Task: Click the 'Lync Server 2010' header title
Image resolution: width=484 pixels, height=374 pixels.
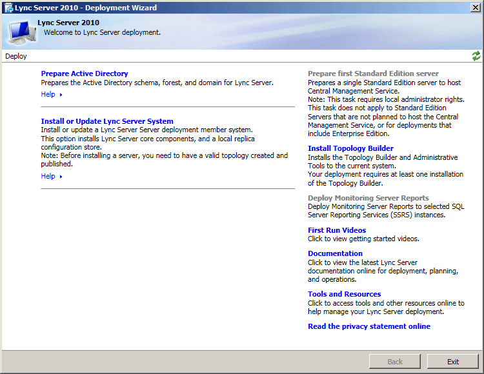Action: pos(68,23)
